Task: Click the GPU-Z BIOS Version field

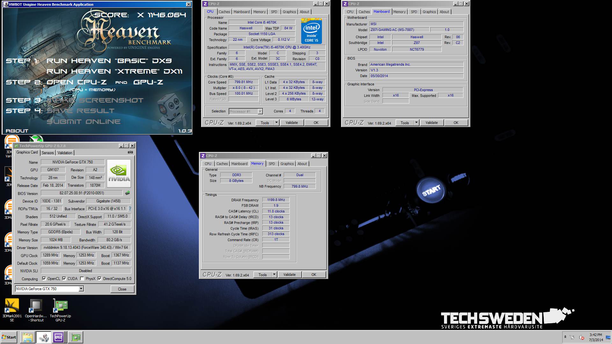Action: coord(82,193)
